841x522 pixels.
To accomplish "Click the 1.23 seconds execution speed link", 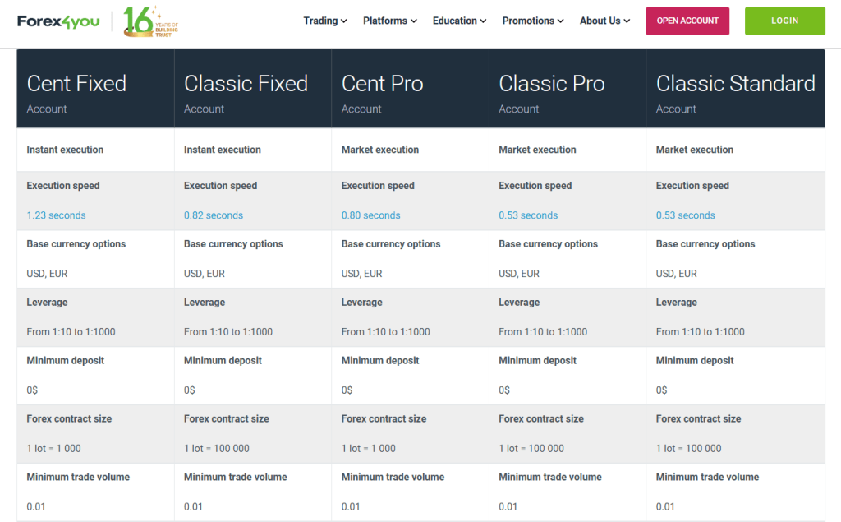I will [x=57, y=215].
